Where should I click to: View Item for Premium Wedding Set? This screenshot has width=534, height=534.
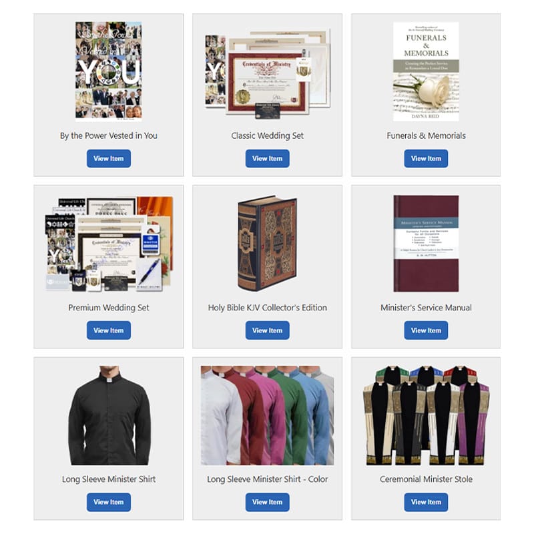[109, 330]
